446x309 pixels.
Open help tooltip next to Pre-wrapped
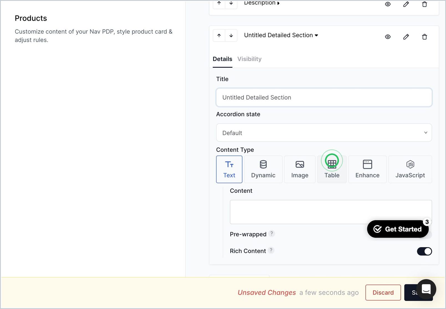pyautogui.click(x=272, y=233)
